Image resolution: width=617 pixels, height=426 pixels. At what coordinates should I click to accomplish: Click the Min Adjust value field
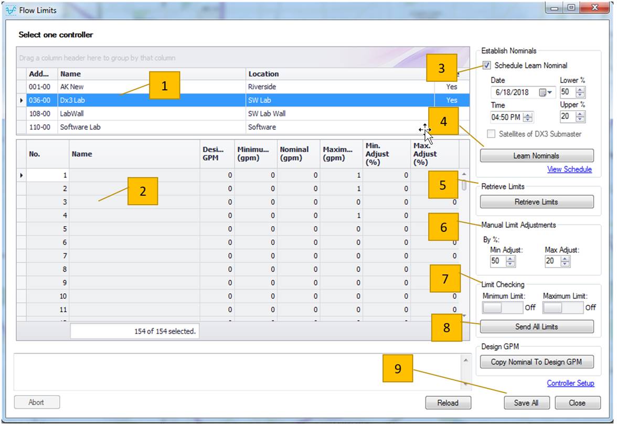(x=498, y=261)
